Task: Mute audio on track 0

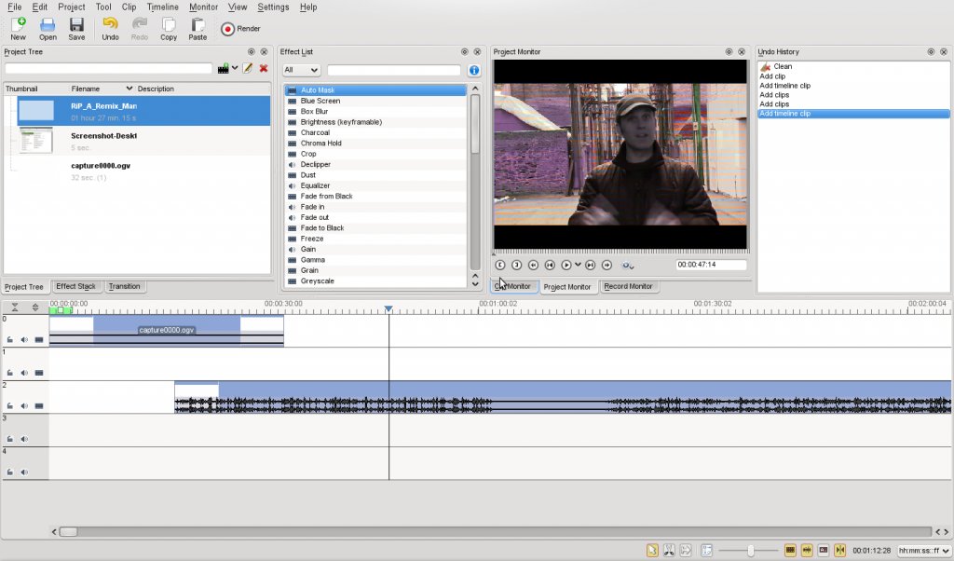Action: coord(23,339)
